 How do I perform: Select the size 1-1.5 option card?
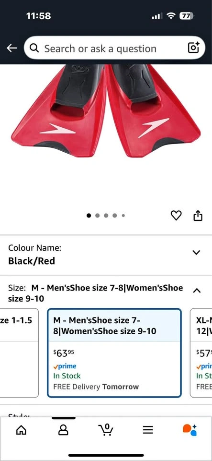click(x=19, y=353)
